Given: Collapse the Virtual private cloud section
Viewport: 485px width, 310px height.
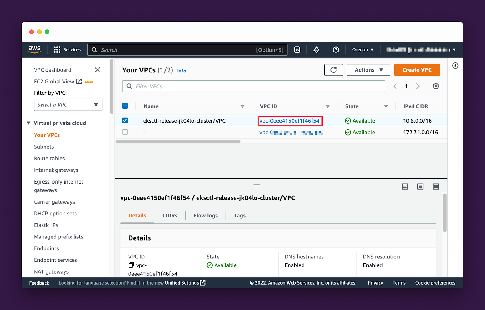Looking at the screenshot, I should [28, 123].
